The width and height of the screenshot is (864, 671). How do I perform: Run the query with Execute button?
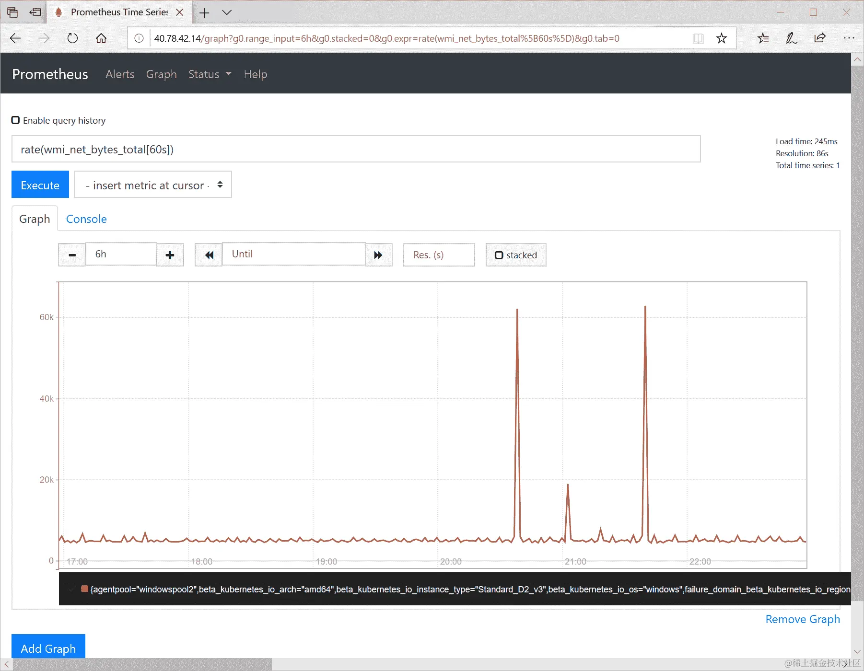(x=40, y=185)
